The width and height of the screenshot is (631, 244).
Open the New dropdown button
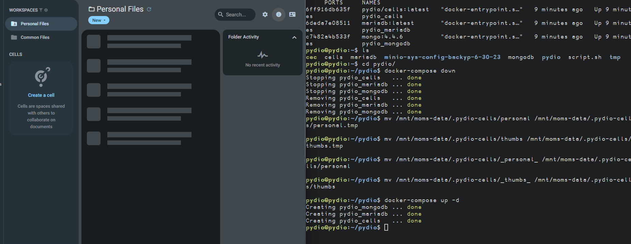point(99,20)
